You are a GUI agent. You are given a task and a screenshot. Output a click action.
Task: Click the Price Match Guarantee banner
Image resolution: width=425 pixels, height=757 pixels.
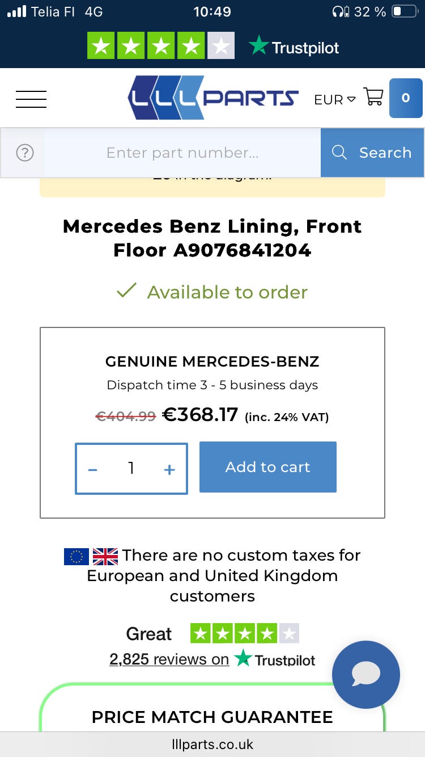click(212, 716)
